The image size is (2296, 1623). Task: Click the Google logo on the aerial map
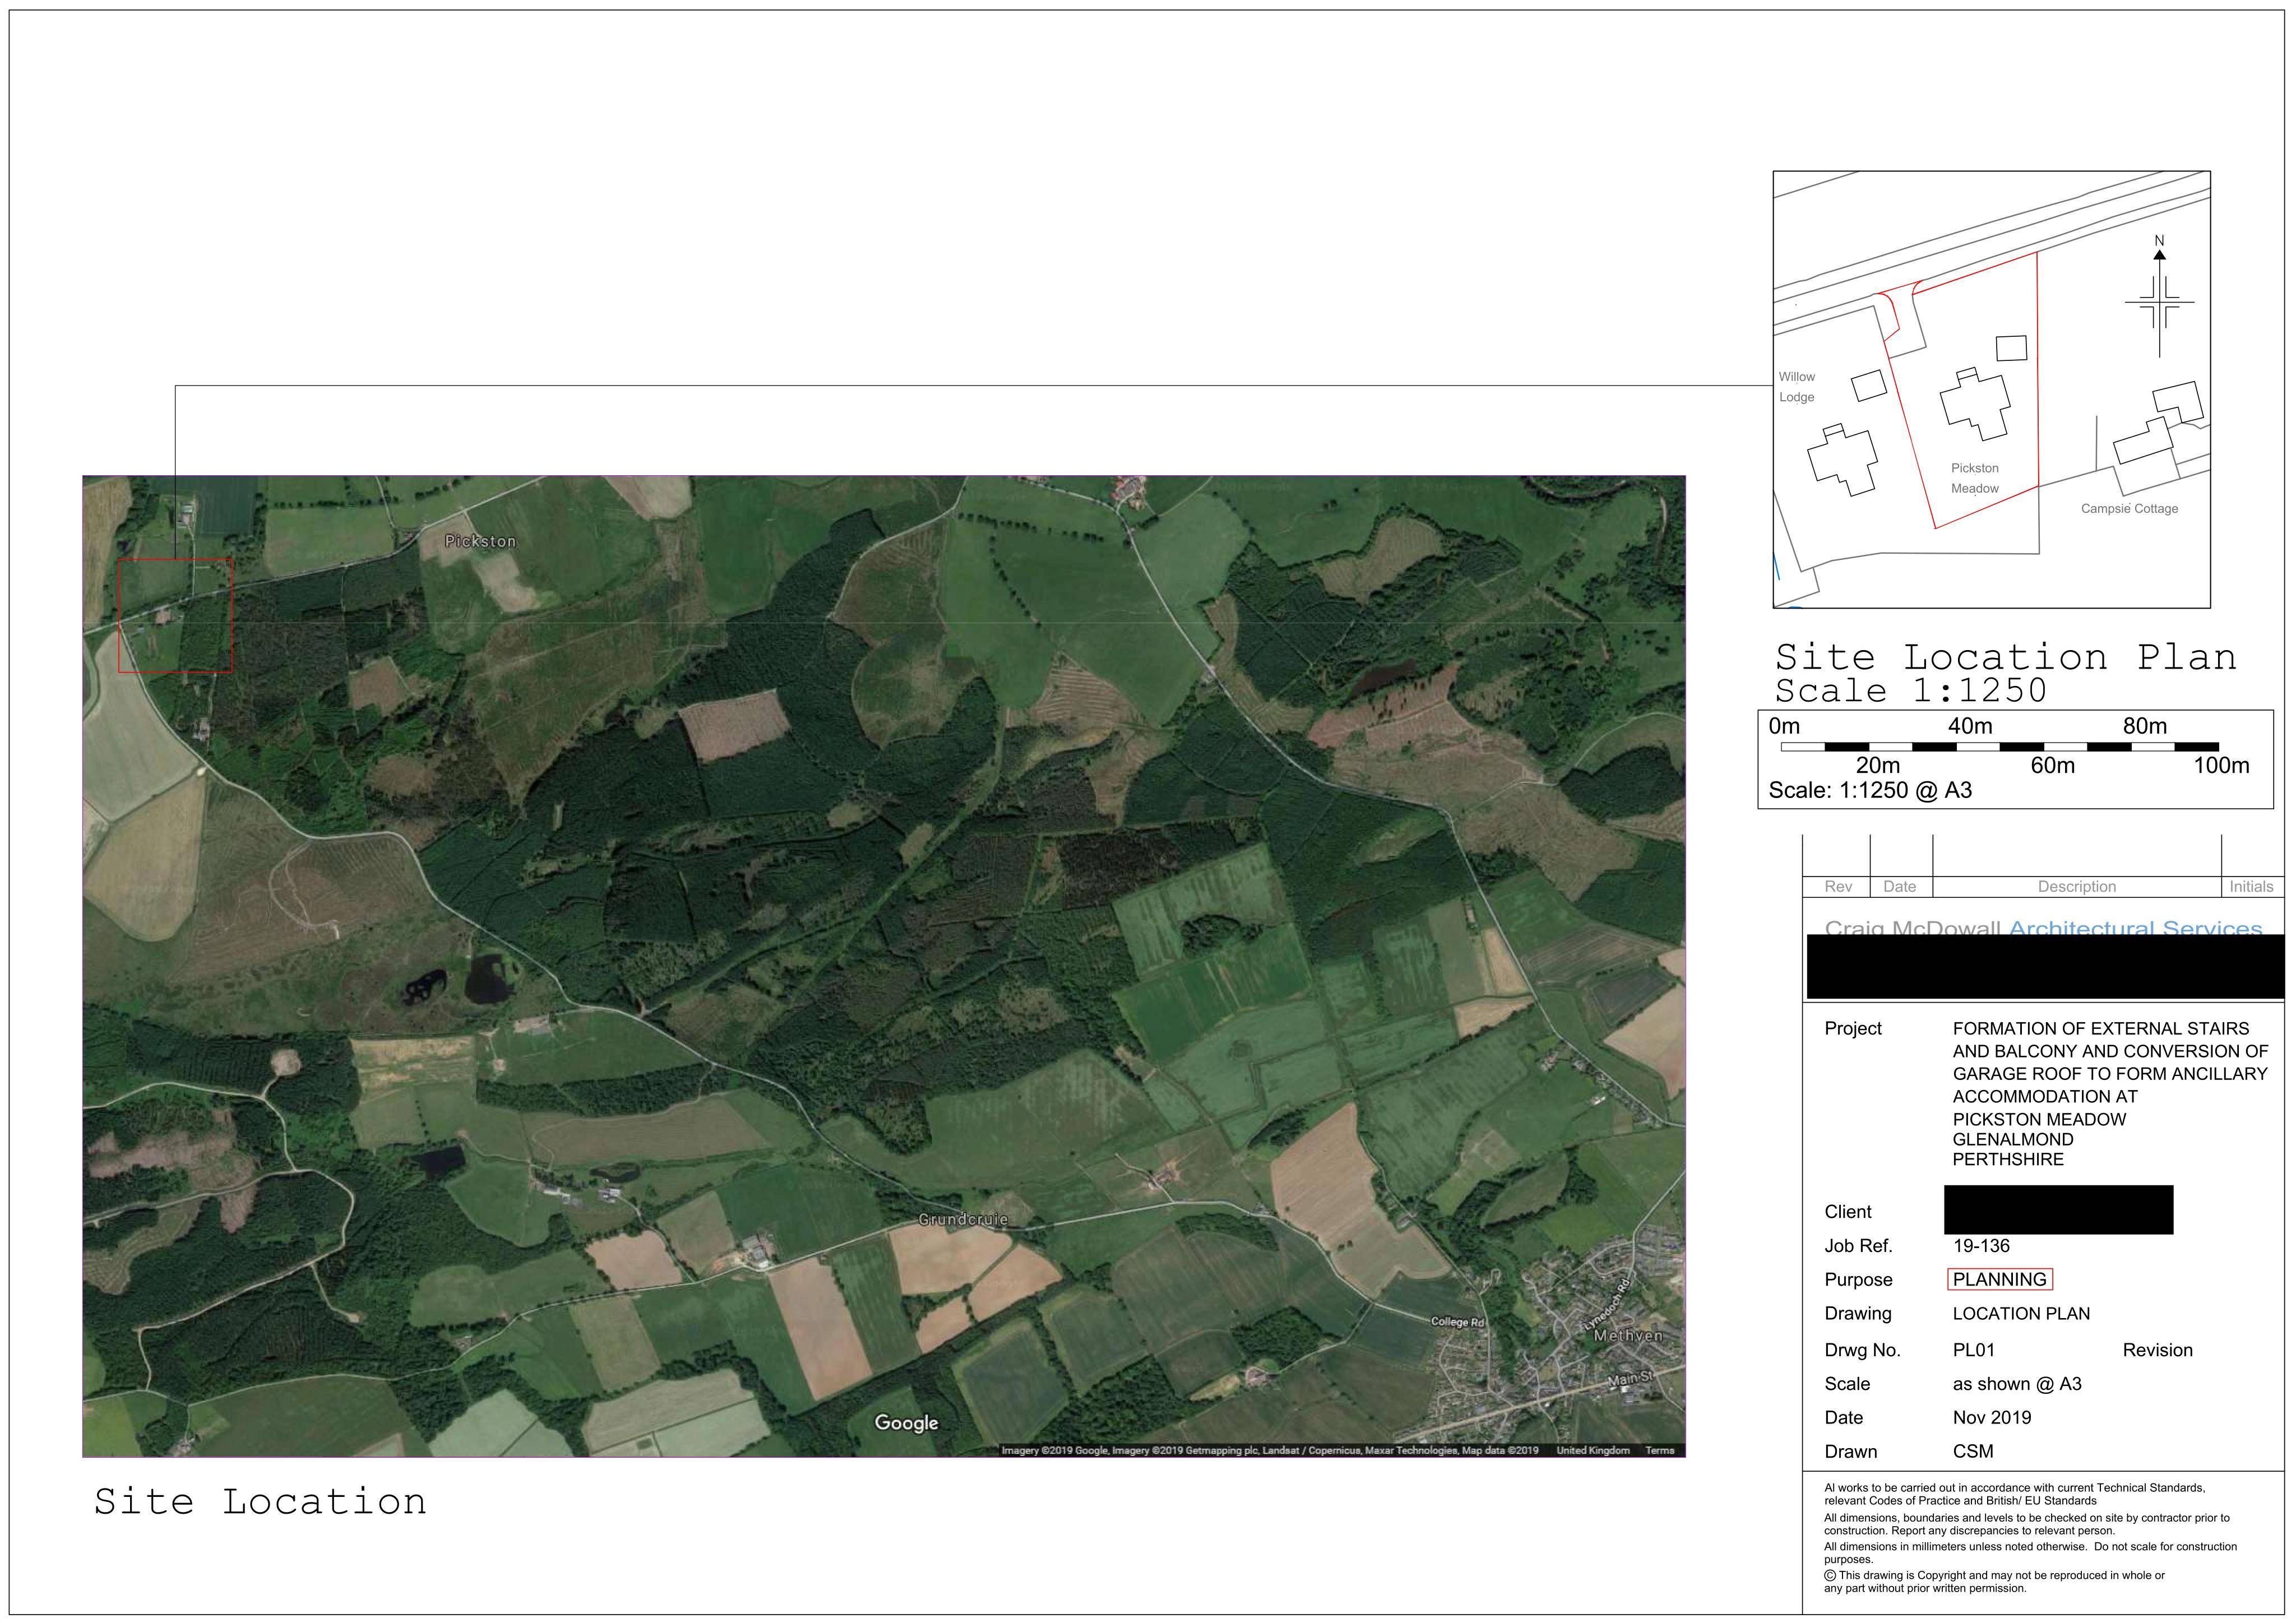(x=906, y=1423)
